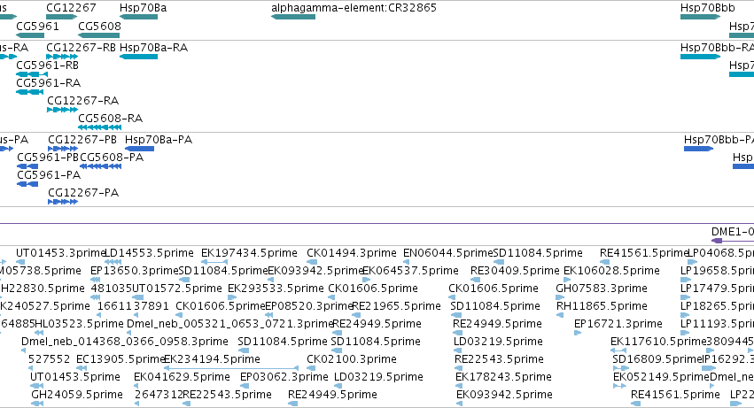The width and height of the screenshot is (754, 408).
Task: Select the CG5608-PA protein label
Action: click(x=112, y=158)
